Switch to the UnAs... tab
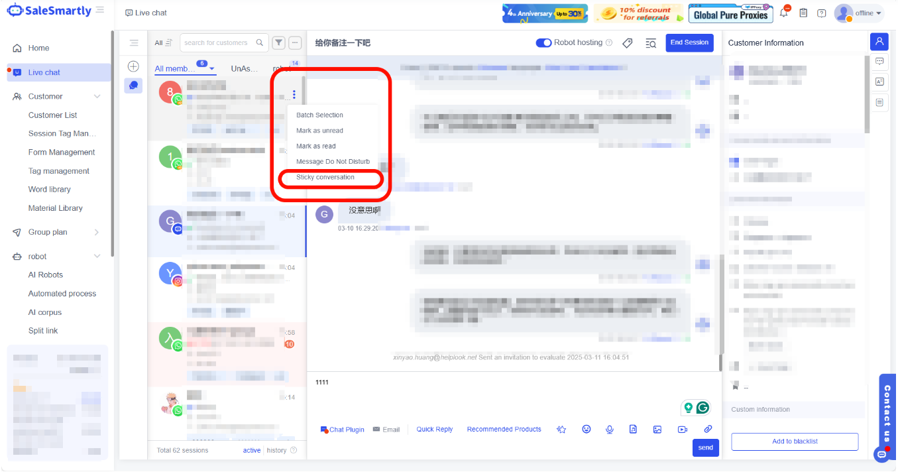 pos(245,68)
